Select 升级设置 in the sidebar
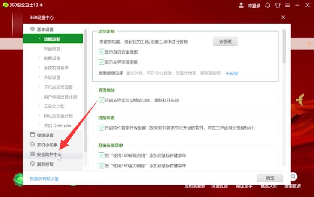 [53, 77]
